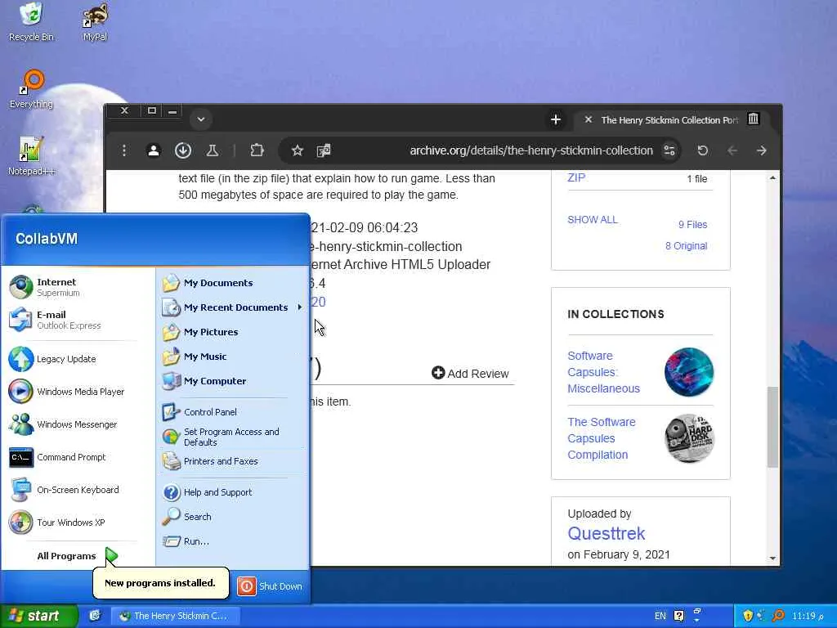Click the SHOW ALL files link
The image size is (837, 628).
[x=593, y=219]
